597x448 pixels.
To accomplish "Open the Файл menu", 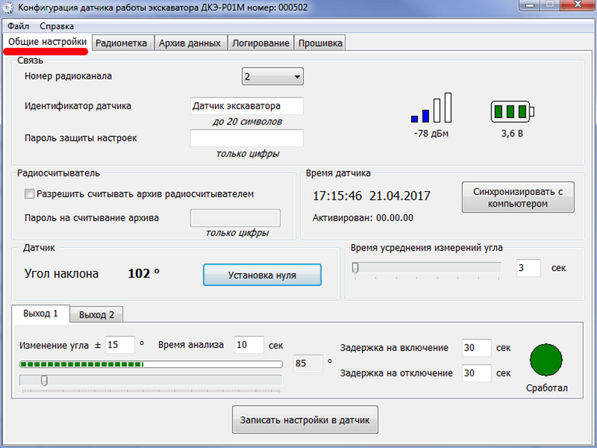I will (18, 26).
